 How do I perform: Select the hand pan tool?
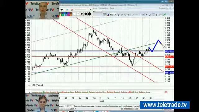pyautogui.click(x=128, y=15)
